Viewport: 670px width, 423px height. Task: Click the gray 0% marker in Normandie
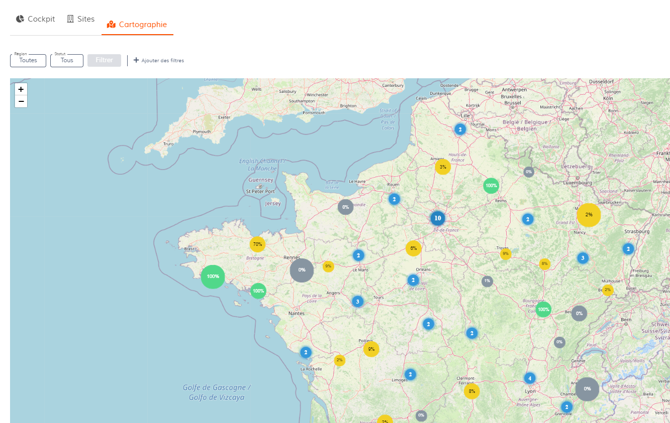[x=345, y=207]
